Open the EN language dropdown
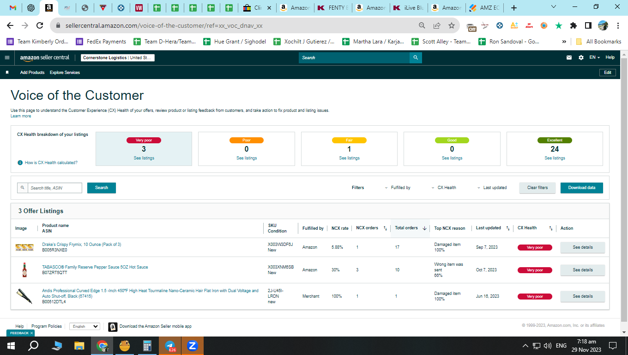 (x=595, y=58)
